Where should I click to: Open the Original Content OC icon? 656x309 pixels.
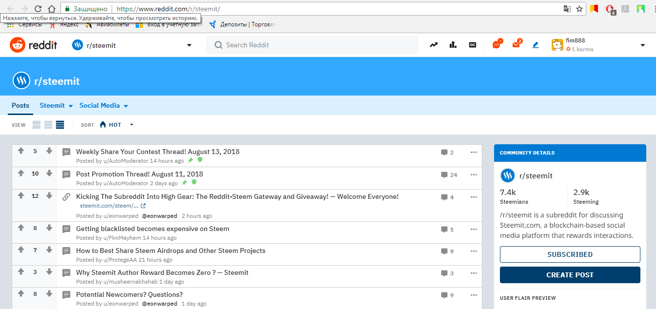[472, 45]
